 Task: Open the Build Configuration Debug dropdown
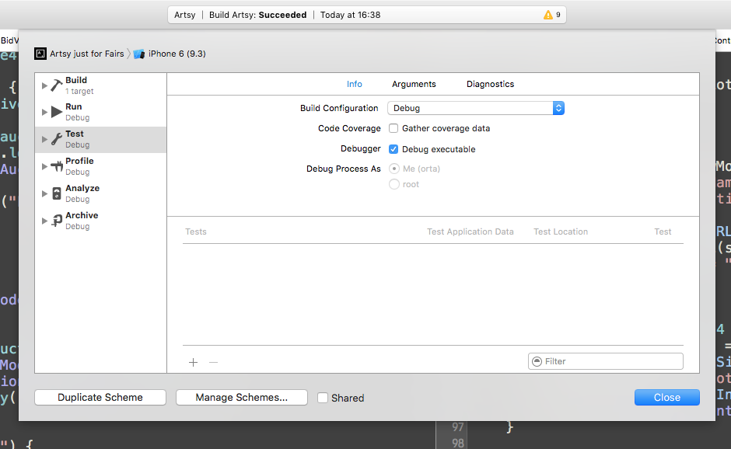[476, 108]
